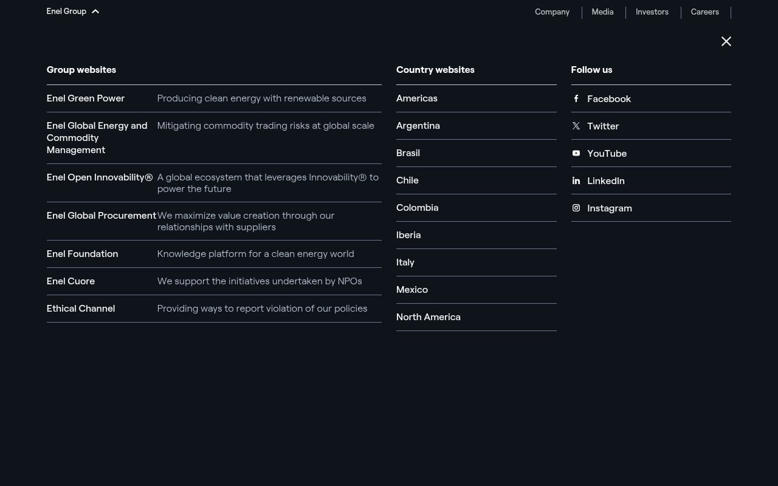Visit the Enel Cuore website
The height and width of the screenshot is (486, 778).
[71, 281]
